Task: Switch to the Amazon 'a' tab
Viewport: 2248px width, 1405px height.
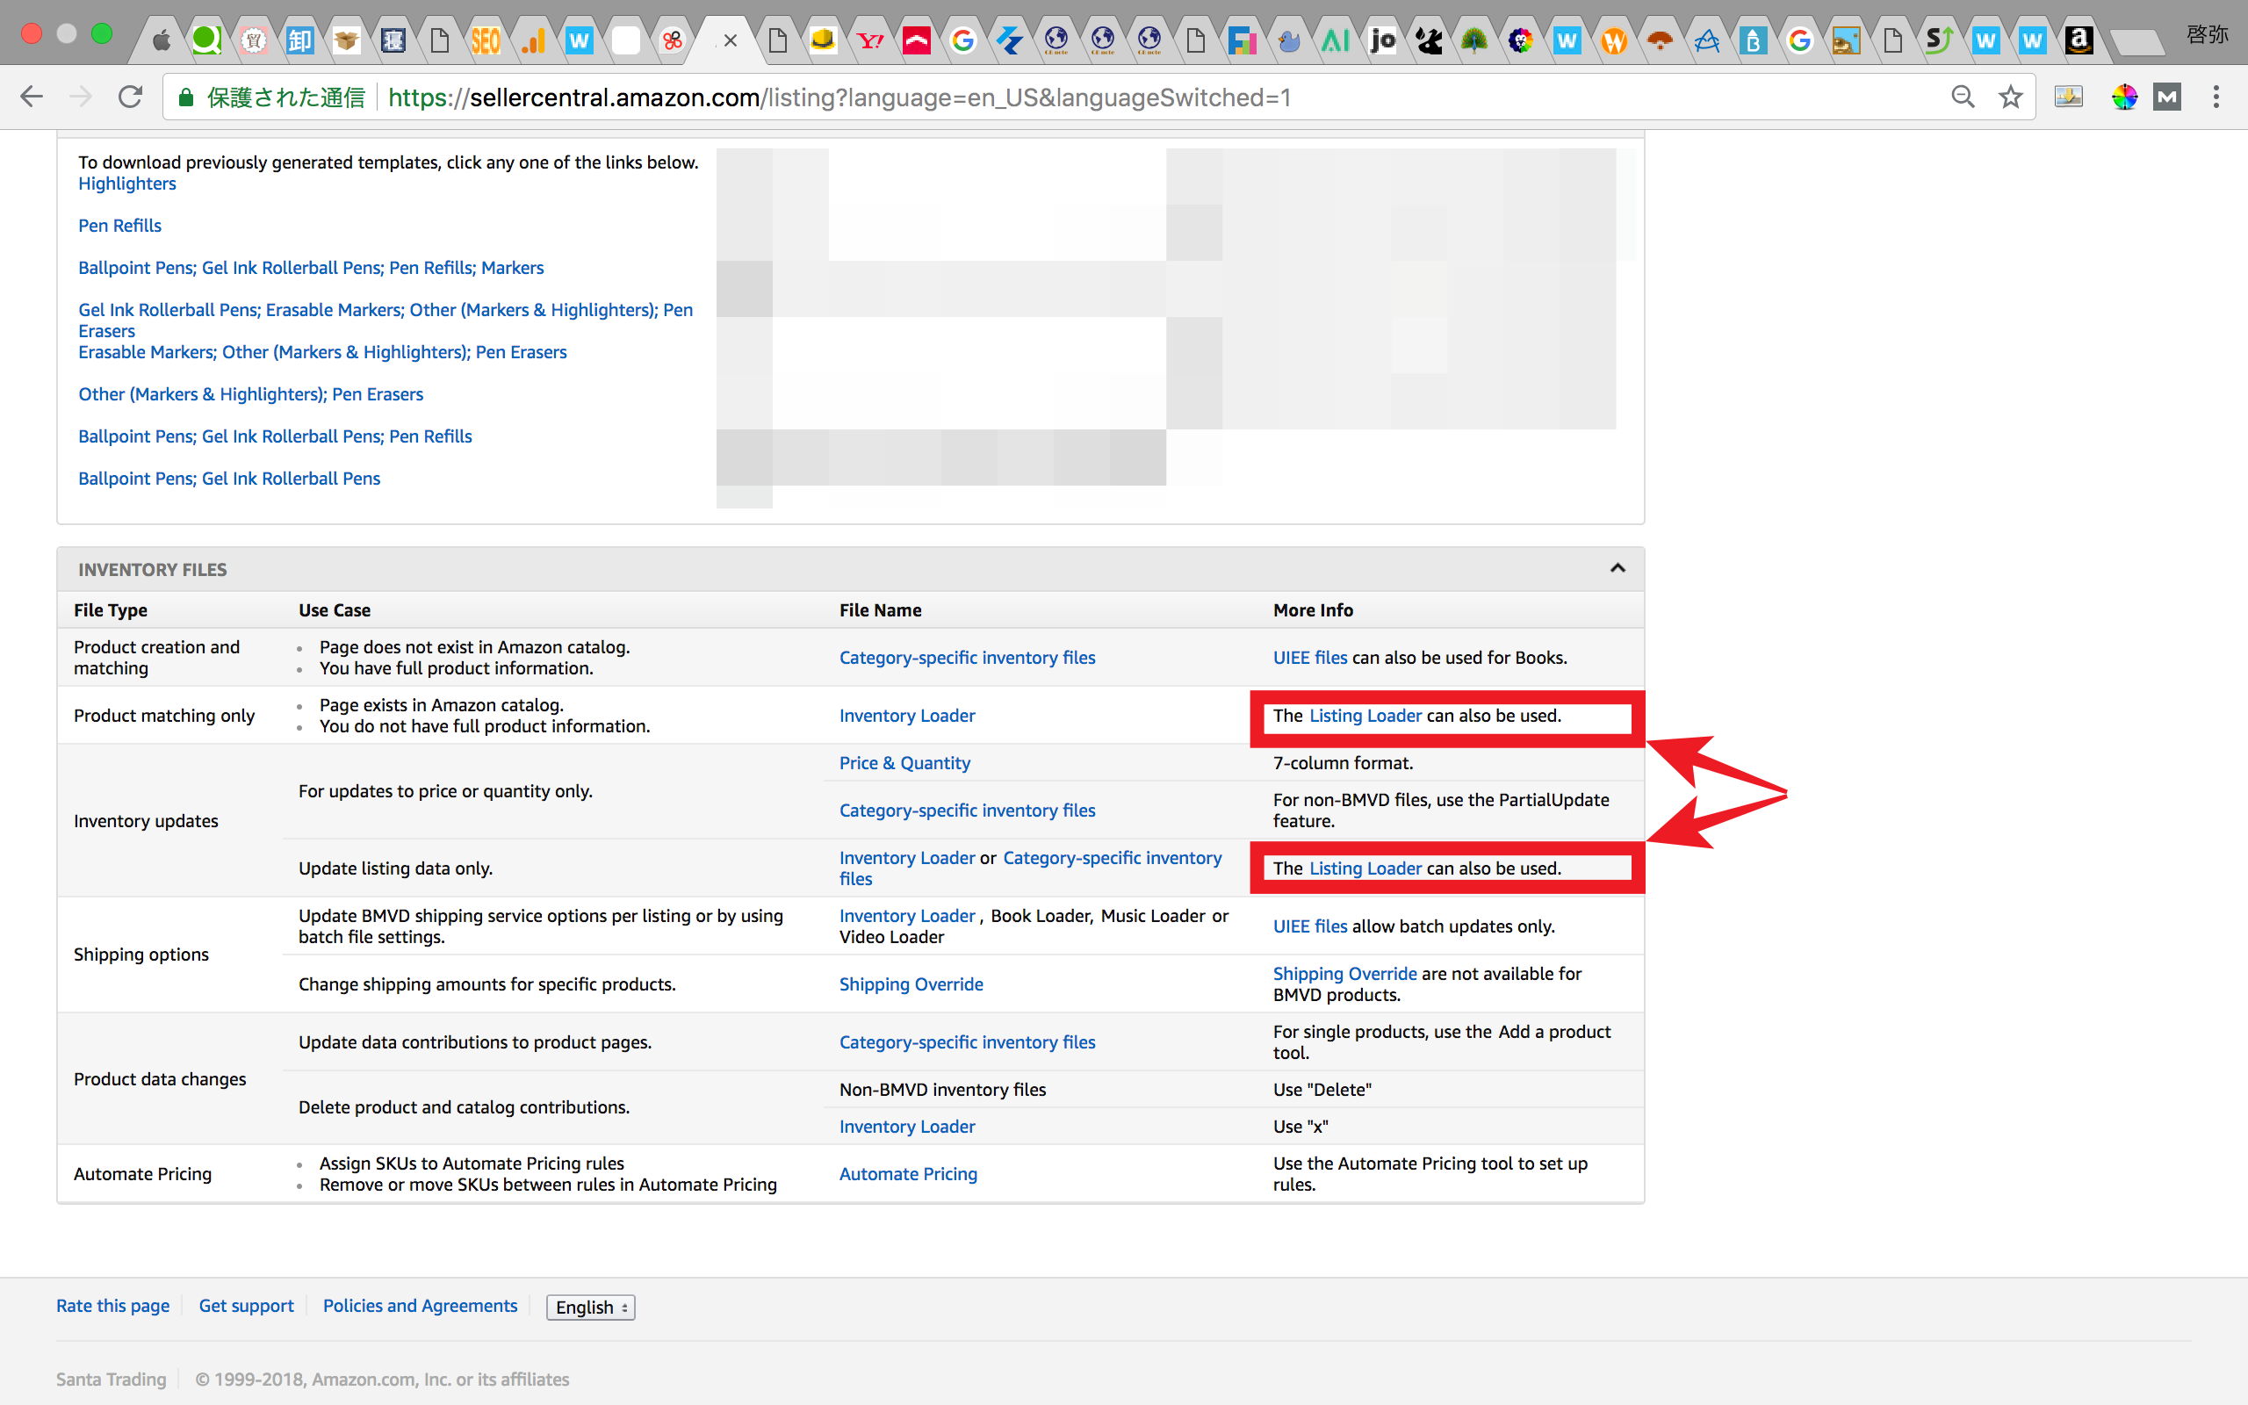Action: tap(2078, 40)
